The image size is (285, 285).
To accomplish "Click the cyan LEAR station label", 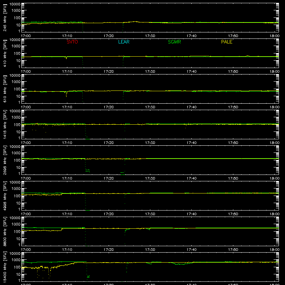I will [124, 42].
